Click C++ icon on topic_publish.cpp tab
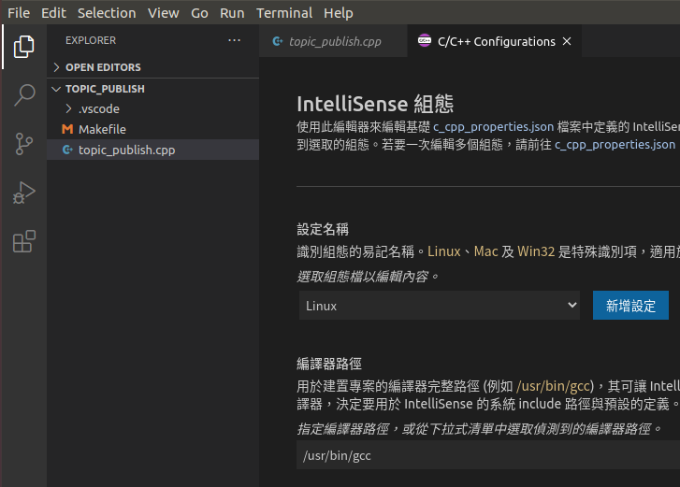This screenshot has width=680, height=487. [278, 41]
